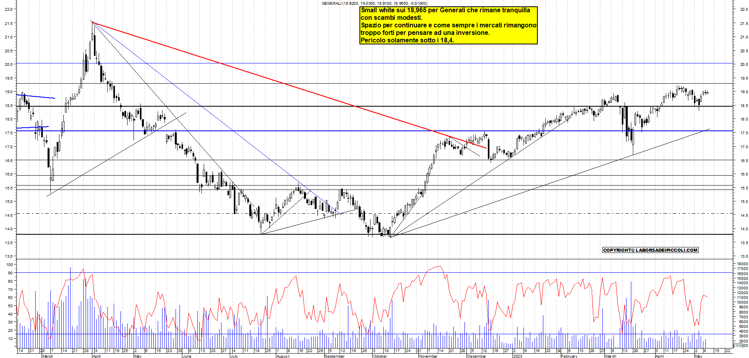Click the "July" month label on time axis
This screenshot has width=749, height=358.
click(x=234, y=356)
